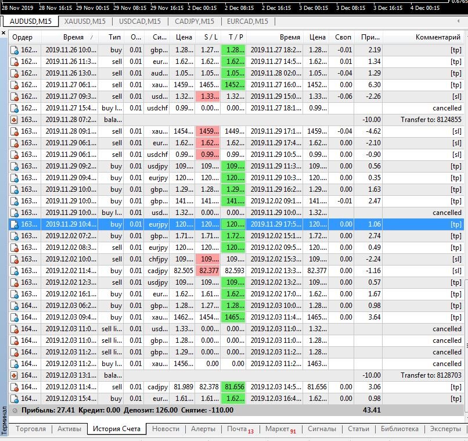Click the red stop loss cell 82.377
The width and height of the screenshot is (468, 441).
(208, 271)
